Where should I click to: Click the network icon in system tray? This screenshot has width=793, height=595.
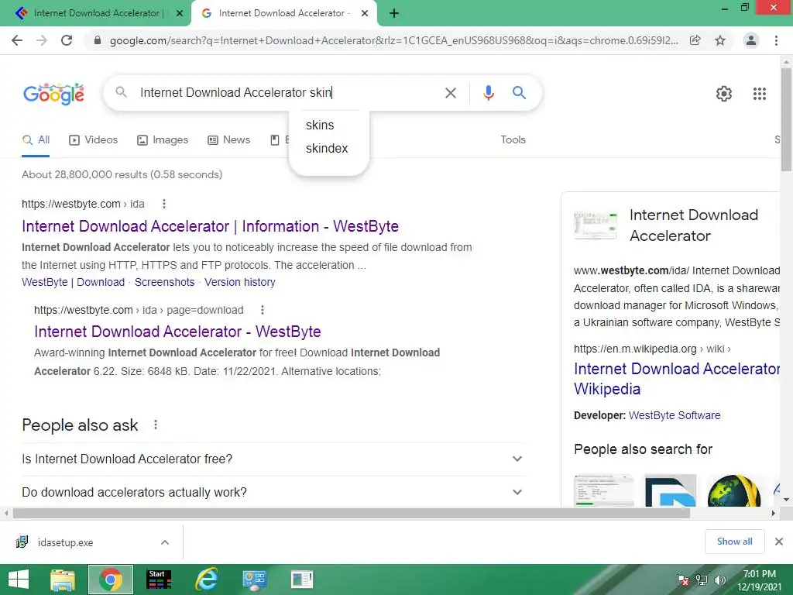(702, 580)
